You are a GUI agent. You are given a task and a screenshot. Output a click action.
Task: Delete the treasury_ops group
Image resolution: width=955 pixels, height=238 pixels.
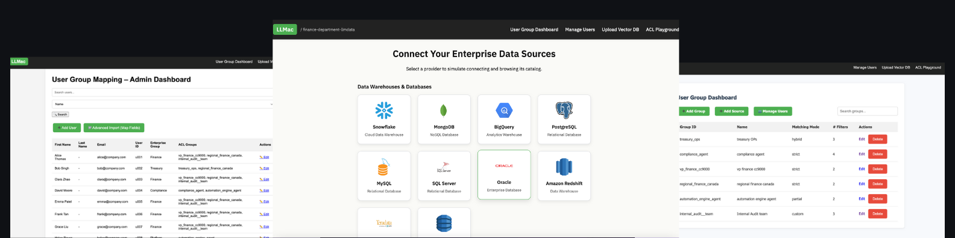pyautogui.click(x=877, y=139)
